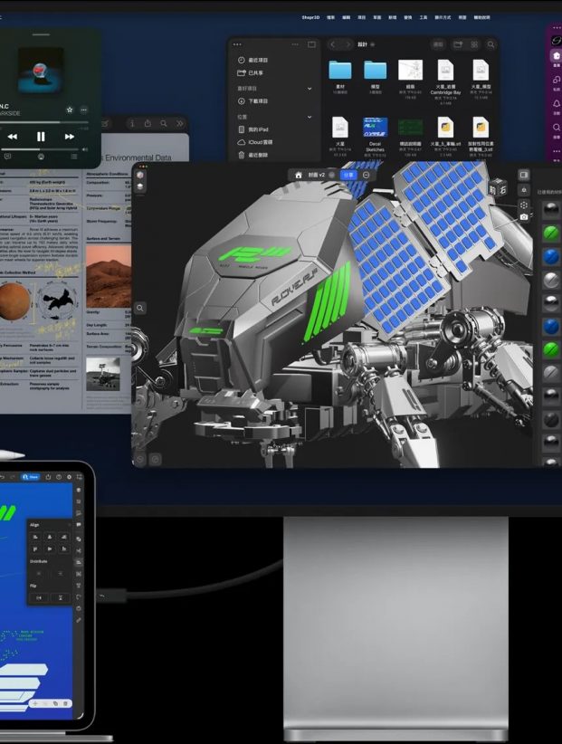This screenshot has height=744, width=562.
Task: Go back using Files back chevron
Action: pos(332,44)
